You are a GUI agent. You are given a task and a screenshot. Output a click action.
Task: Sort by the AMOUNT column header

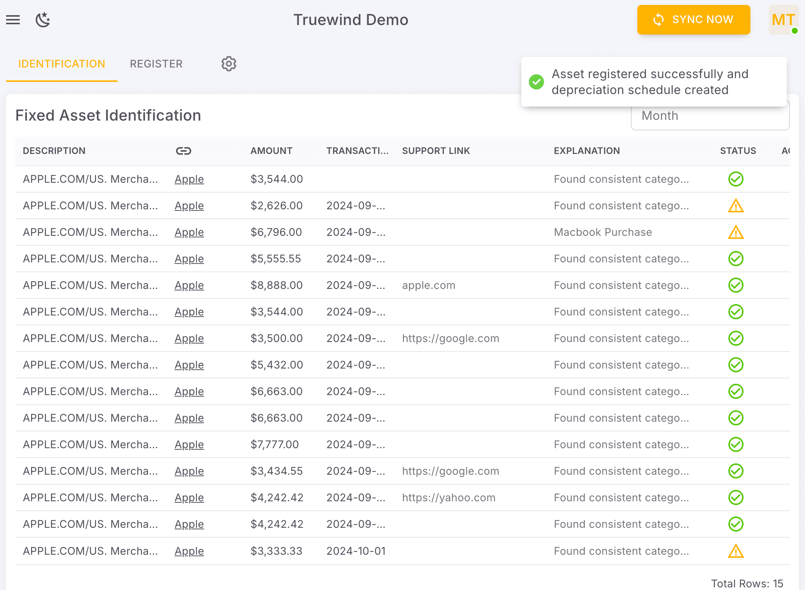[x=271, y=151]
